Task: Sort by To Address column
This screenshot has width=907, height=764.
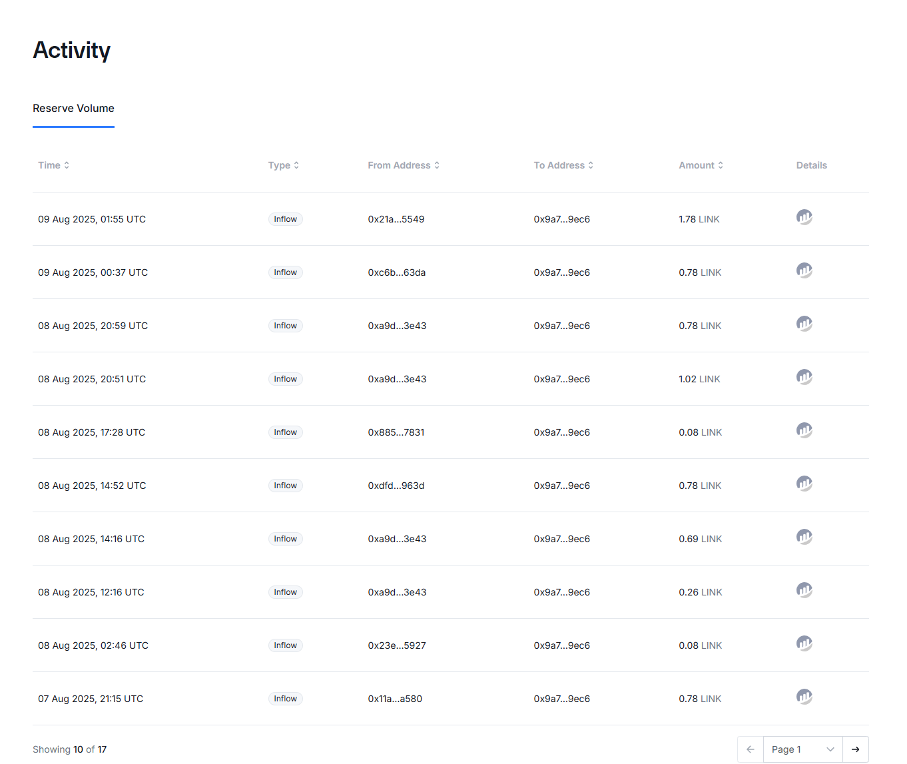Action: click(563, 165)
